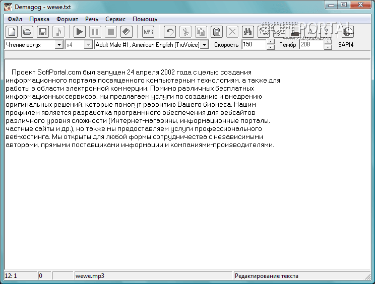The width and height of the screenshot is (375, 284).
Task: Save the file with the floppy disk icon
Action: coord(43,32)
